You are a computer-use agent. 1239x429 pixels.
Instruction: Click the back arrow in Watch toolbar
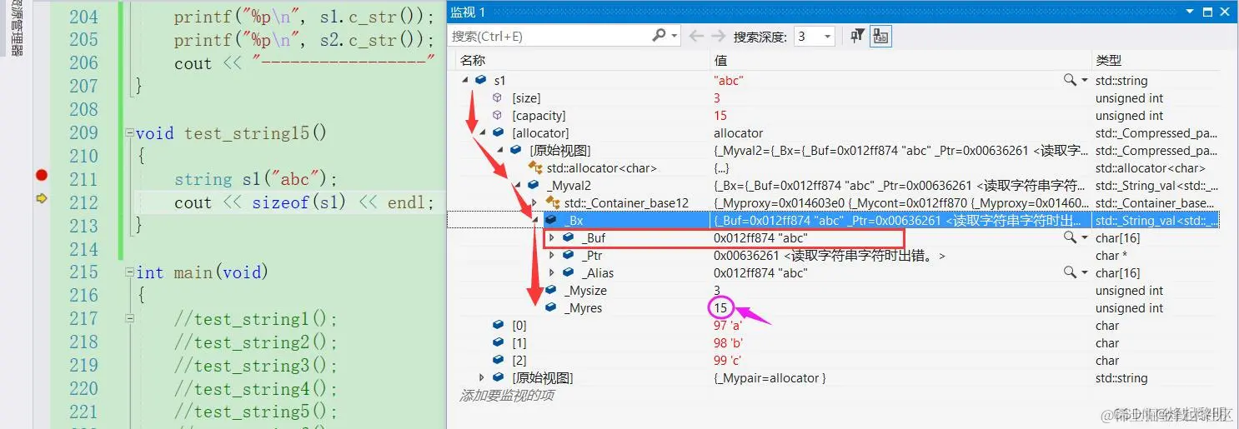696,36
